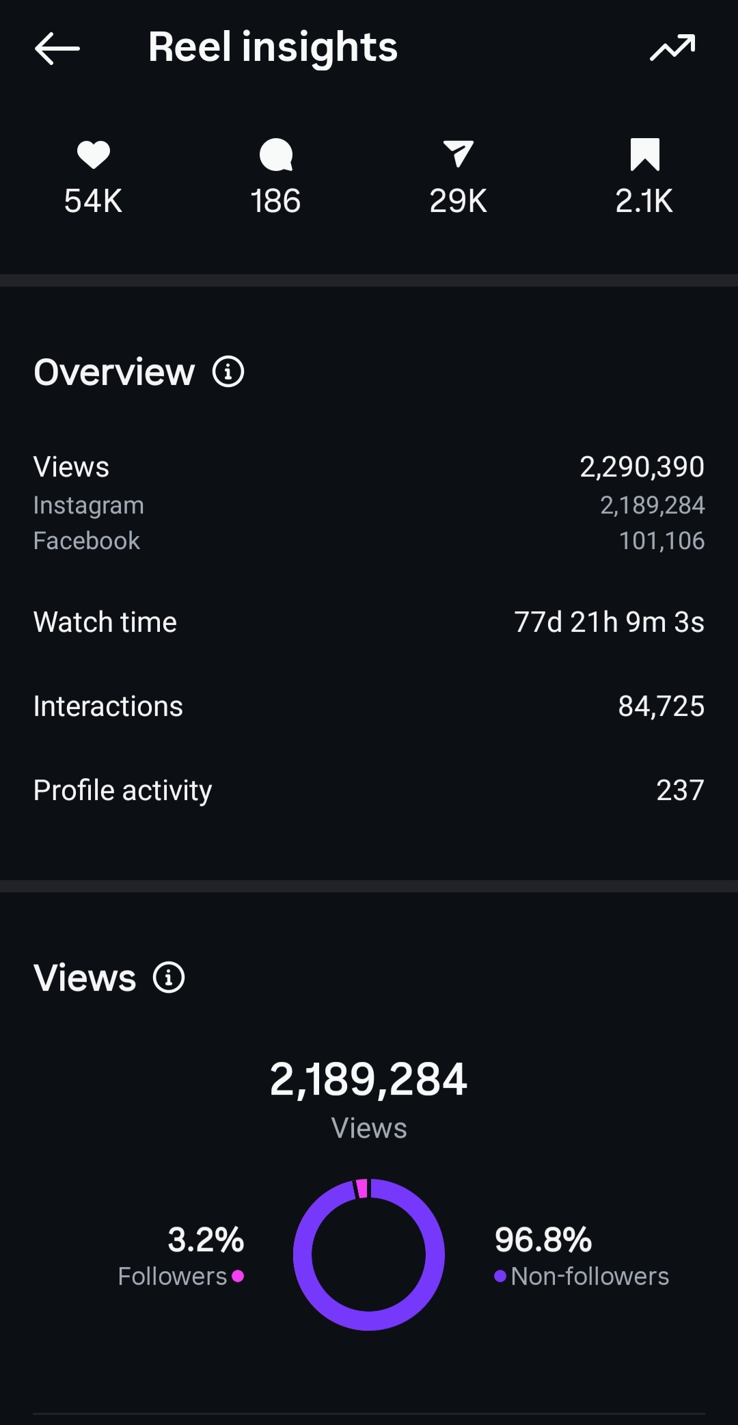Tap the Reel insights title
This screenshot has height=1425, width=738.
(273, 47)
